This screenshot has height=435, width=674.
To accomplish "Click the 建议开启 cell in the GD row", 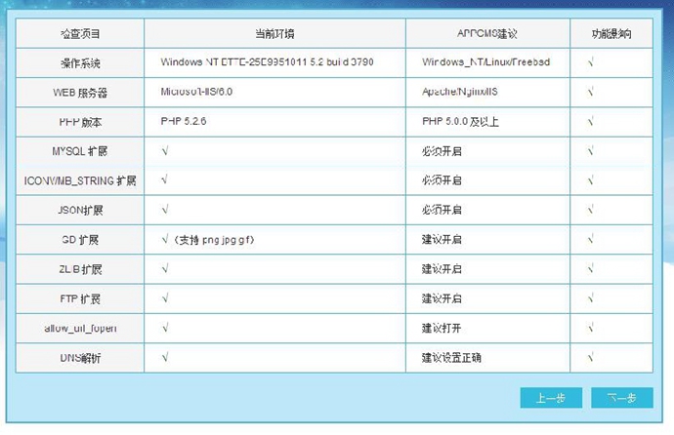I will (x=442, y=239).
